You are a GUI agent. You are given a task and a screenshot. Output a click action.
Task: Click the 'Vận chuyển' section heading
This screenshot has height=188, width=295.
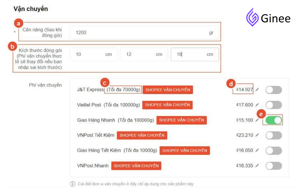tap(31, 9)
